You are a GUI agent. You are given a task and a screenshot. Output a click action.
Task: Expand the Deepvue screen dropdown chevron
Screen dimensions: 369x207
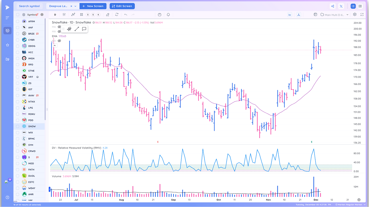76,6
